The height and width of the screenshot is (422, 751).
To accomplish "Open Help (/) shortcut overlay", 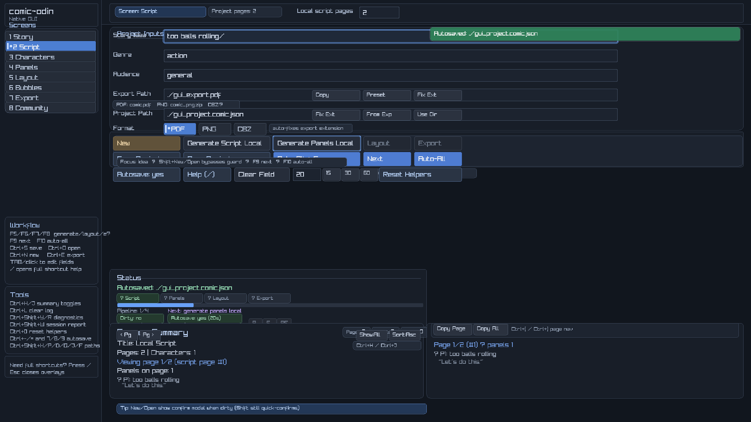I will point(207,175).
